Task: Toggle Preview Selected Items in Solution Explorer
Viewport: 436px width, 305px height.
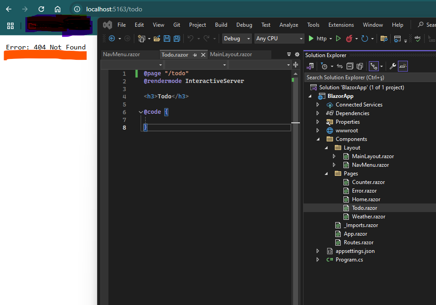Action: coord(403,66)
